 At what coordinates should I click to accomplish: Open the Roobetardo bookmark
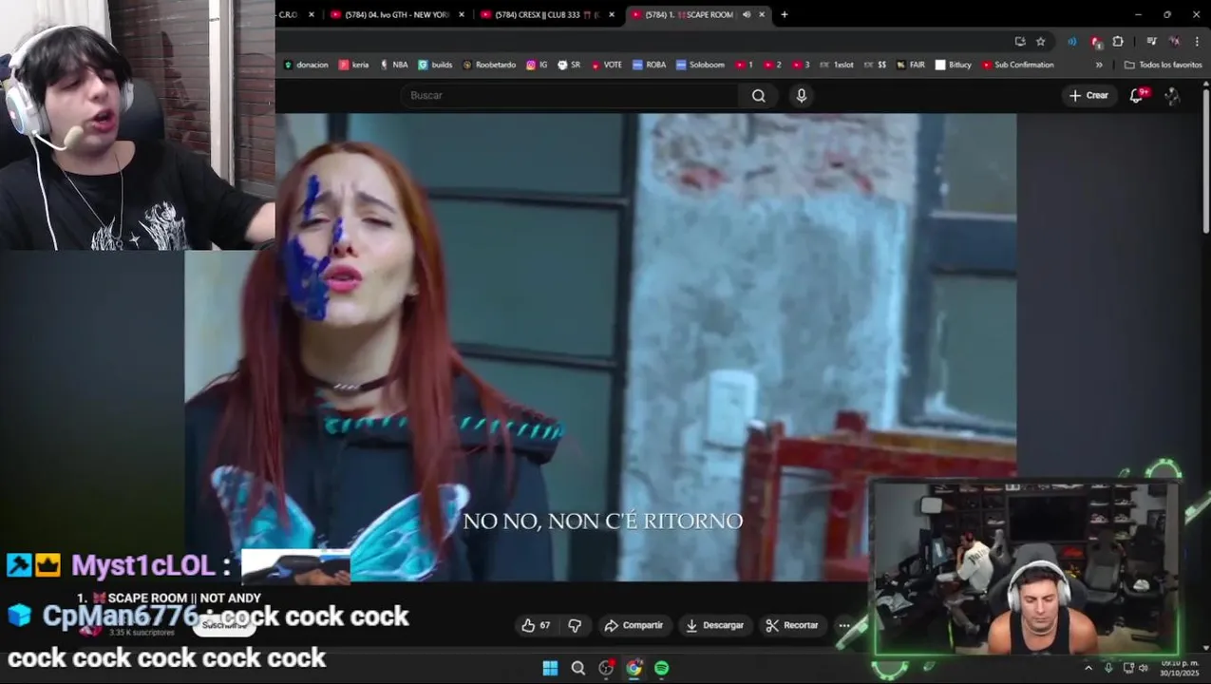[x=489, y=65]
